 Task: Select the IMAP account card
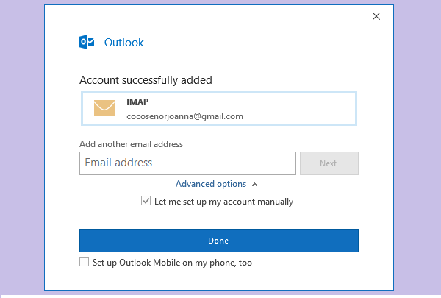(x=219, y=108)
